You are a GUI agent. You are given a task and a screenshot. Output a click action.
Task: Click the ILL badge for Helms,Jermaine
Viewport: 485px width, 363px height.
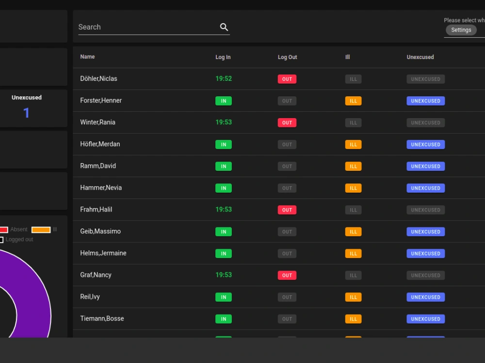tap(353, 253)
